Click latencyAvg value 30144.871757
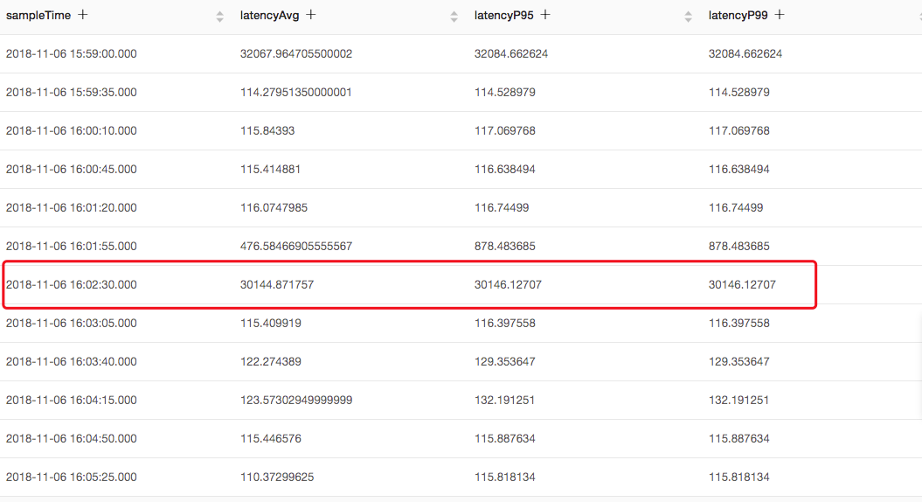This screenshot has width=922, height=502. point(276,284)
